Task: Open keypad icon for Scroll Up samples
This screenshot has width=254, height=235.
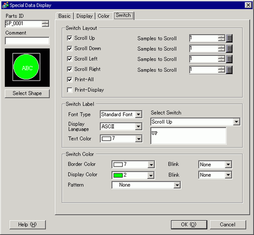Action: click(229, 38)
